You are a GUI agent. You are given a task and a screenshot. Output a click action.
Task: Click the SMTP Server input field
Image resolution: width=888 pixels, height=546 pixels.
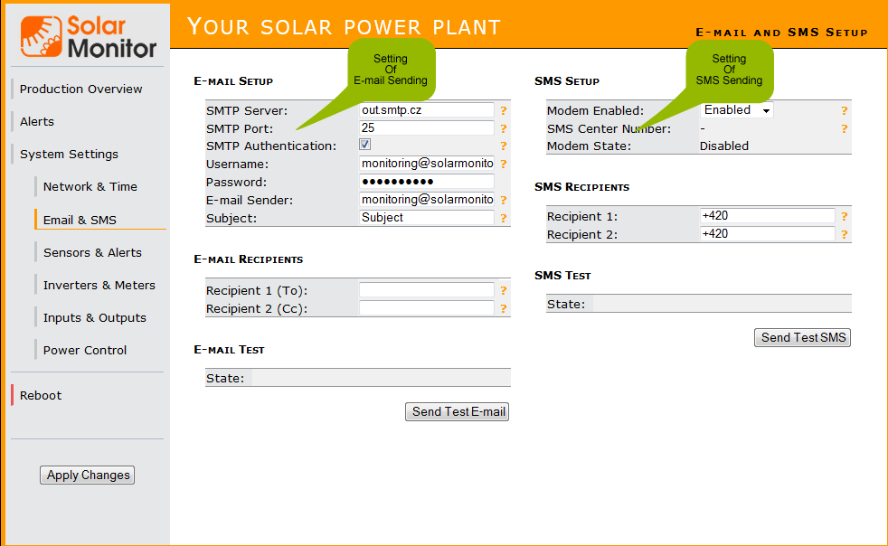(427, 110)
